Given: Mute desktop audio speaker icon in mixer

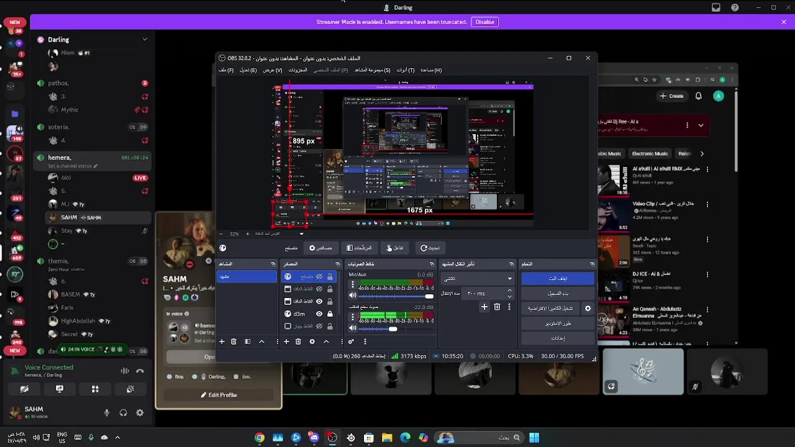Looking at the screenshot, I should (x=353, y=328).
